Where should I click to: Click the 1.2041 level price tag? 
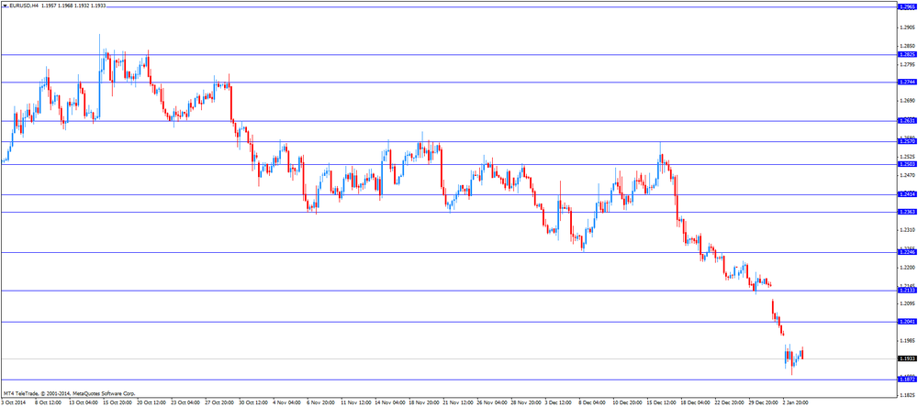click(906, 322)
